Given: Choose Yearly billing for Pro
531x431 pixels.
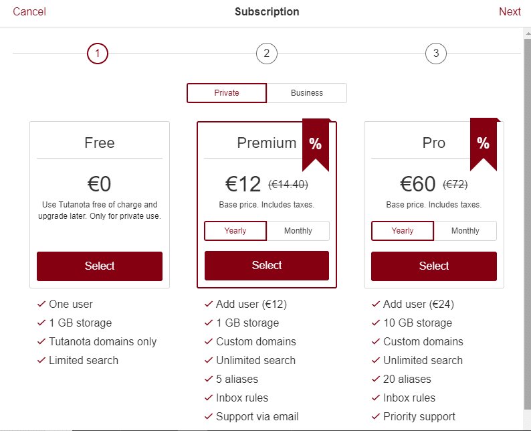Looking at the screenshot, I should (x=403, y=231).
